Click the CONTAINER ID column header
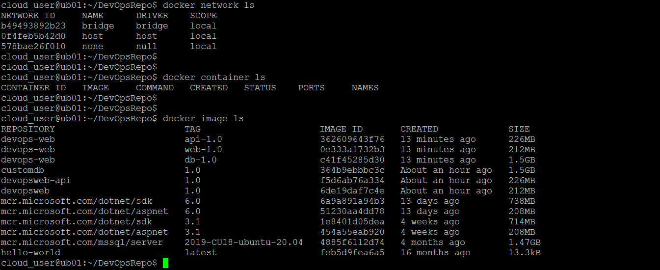The width and height of the screenshot is (660, 270). point(33,88)
